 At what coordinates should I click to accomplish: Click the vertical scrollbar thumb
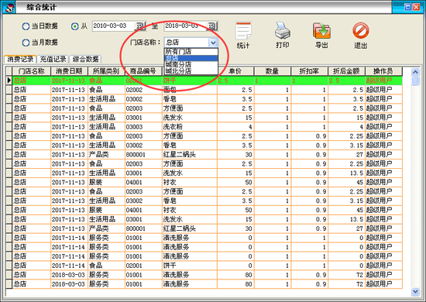pos(415,81)
